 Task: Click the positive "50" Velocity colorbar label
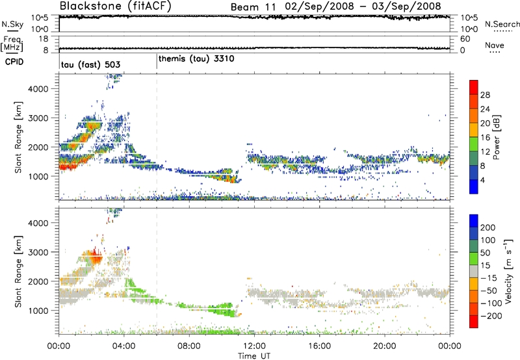point(485,253)
